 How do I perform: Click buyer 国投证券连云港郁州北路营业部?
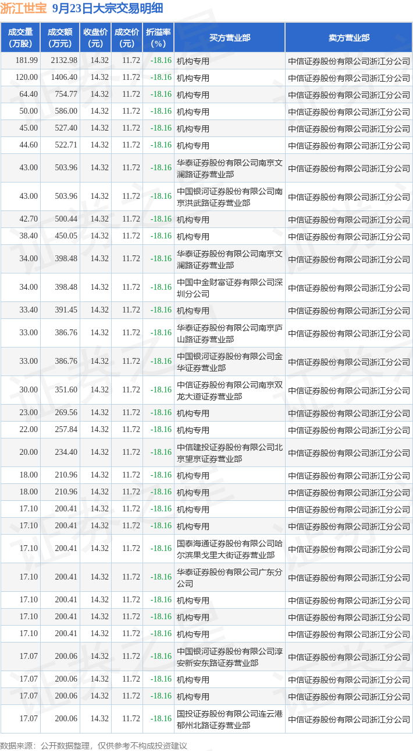click(x=230, y=719)
